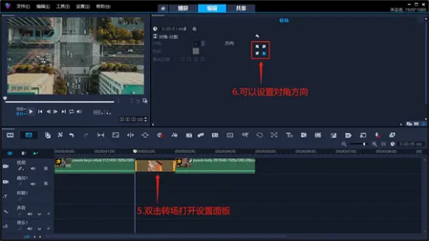Switch to 捕获 tab
The width and height of the screenshot is (429, 241).
(x=183, y=8)
